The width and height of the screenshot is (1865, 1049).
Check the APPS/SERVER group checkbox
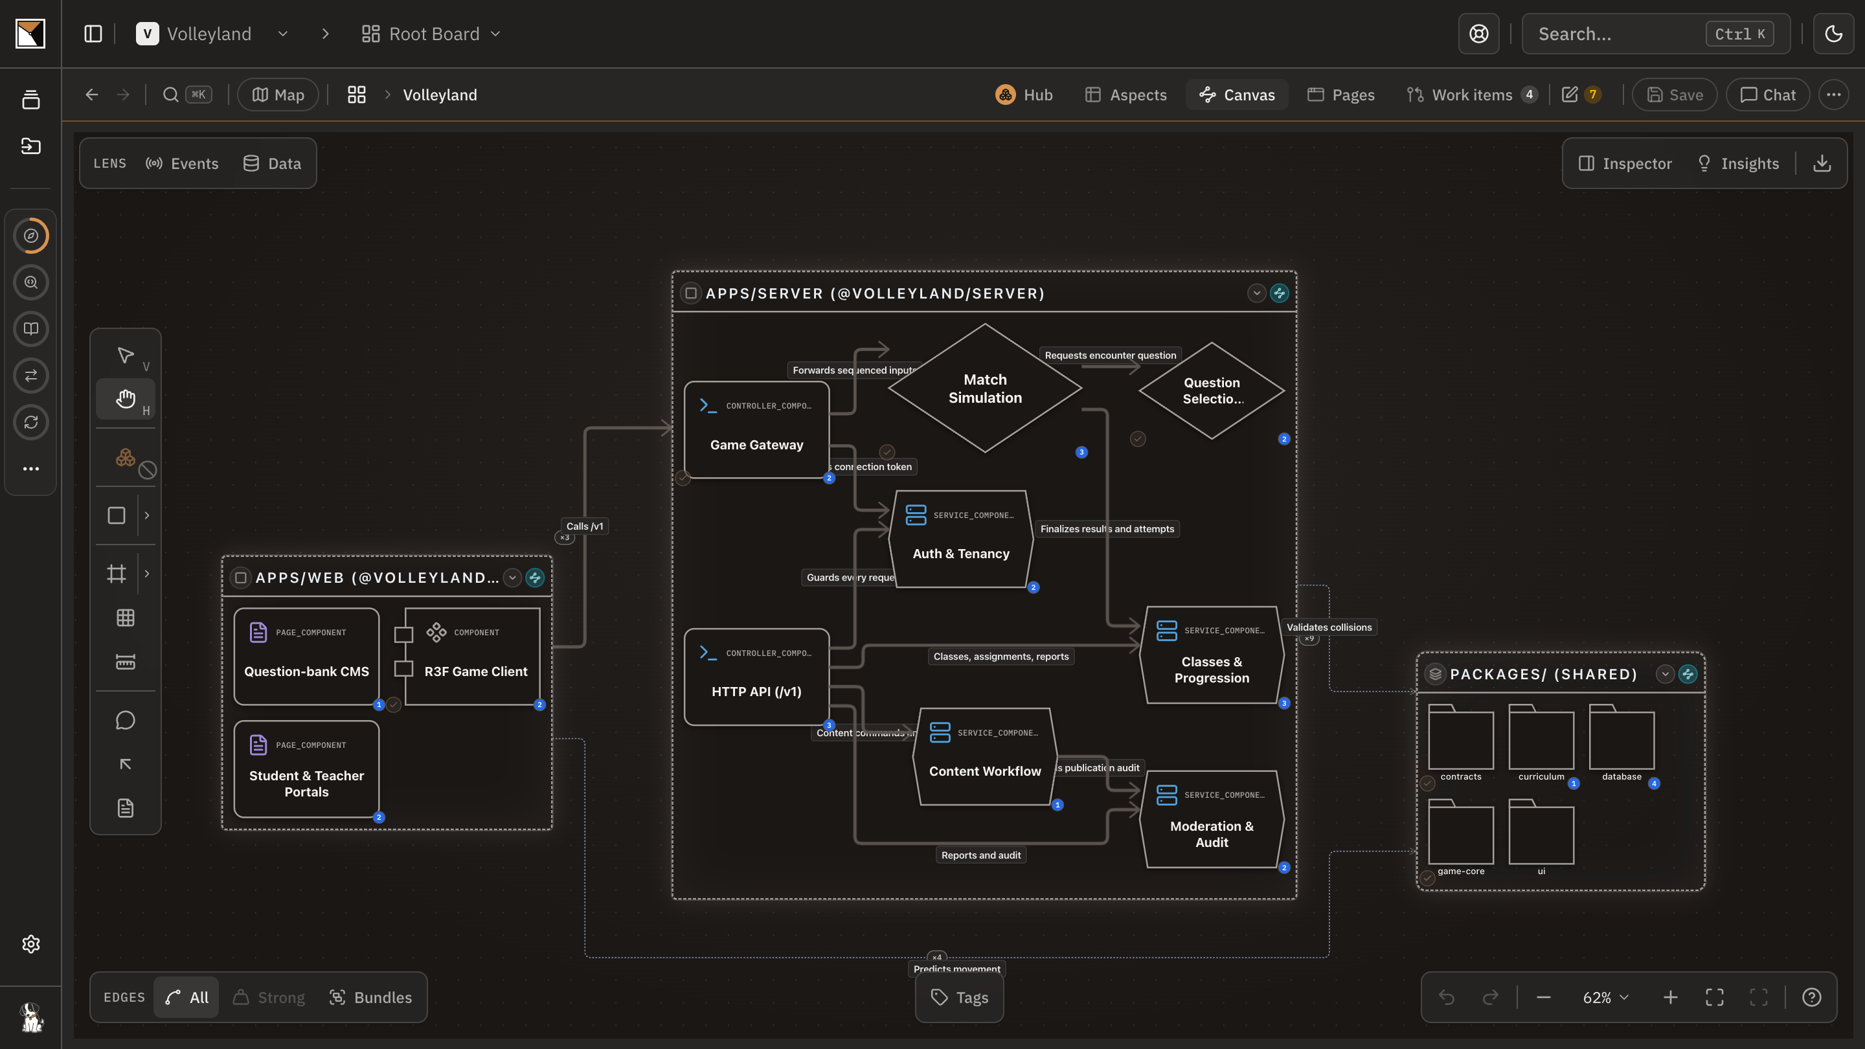coord(691,293)
